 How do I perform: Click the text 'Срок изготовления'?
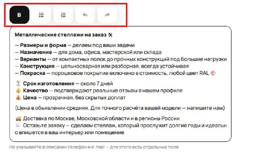click(48, 84)
